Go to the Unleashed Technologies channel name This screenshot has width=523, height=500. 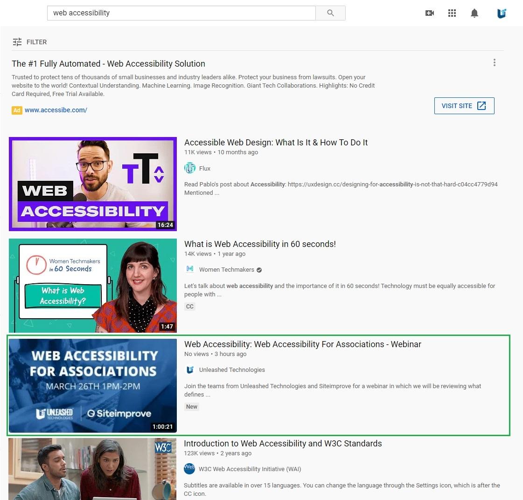[x=232, y=370]
